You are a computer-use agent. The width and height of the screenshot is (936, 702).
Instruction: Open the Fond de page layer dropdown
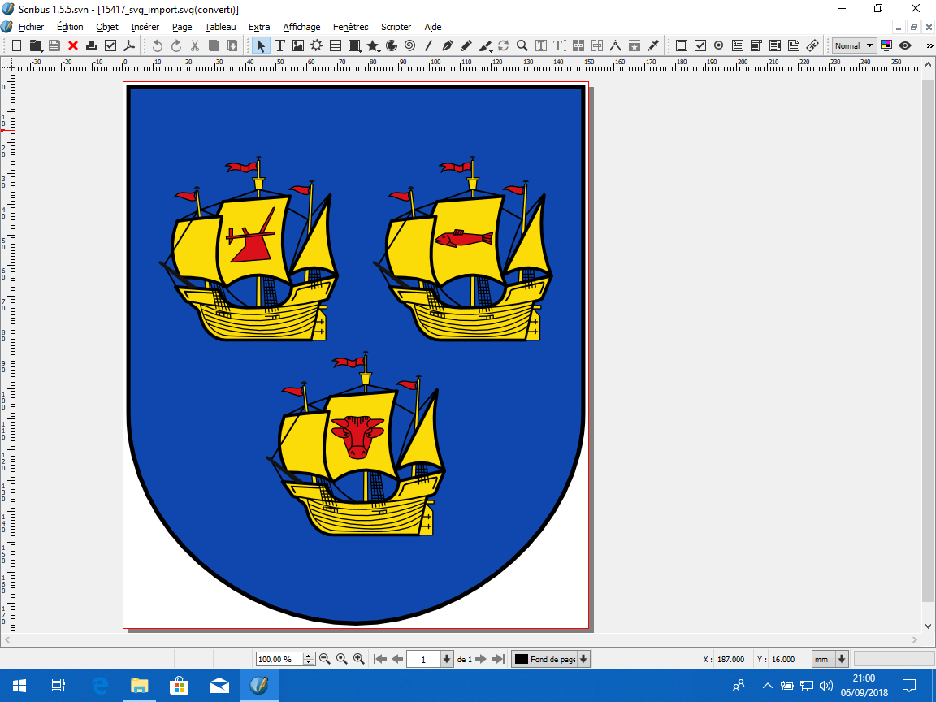pyautogui.click(x=583, y=659)
